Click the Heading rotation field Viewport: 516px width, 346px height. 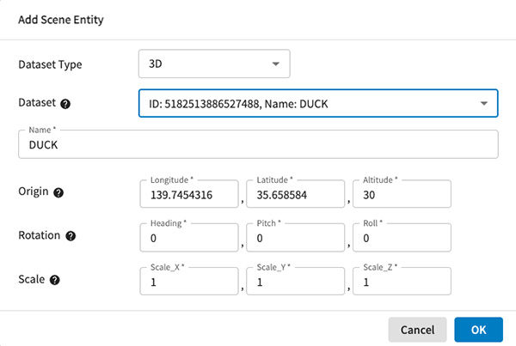[187, 239]
